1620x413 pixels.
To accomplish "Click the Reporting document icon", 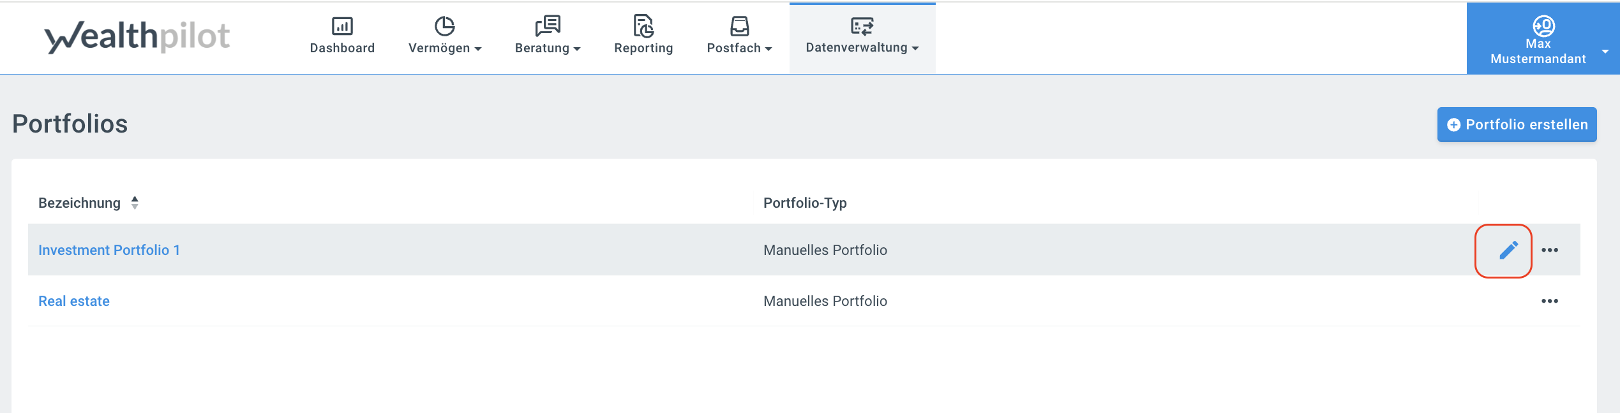I will pyautogui.click(x=643, y=26).
